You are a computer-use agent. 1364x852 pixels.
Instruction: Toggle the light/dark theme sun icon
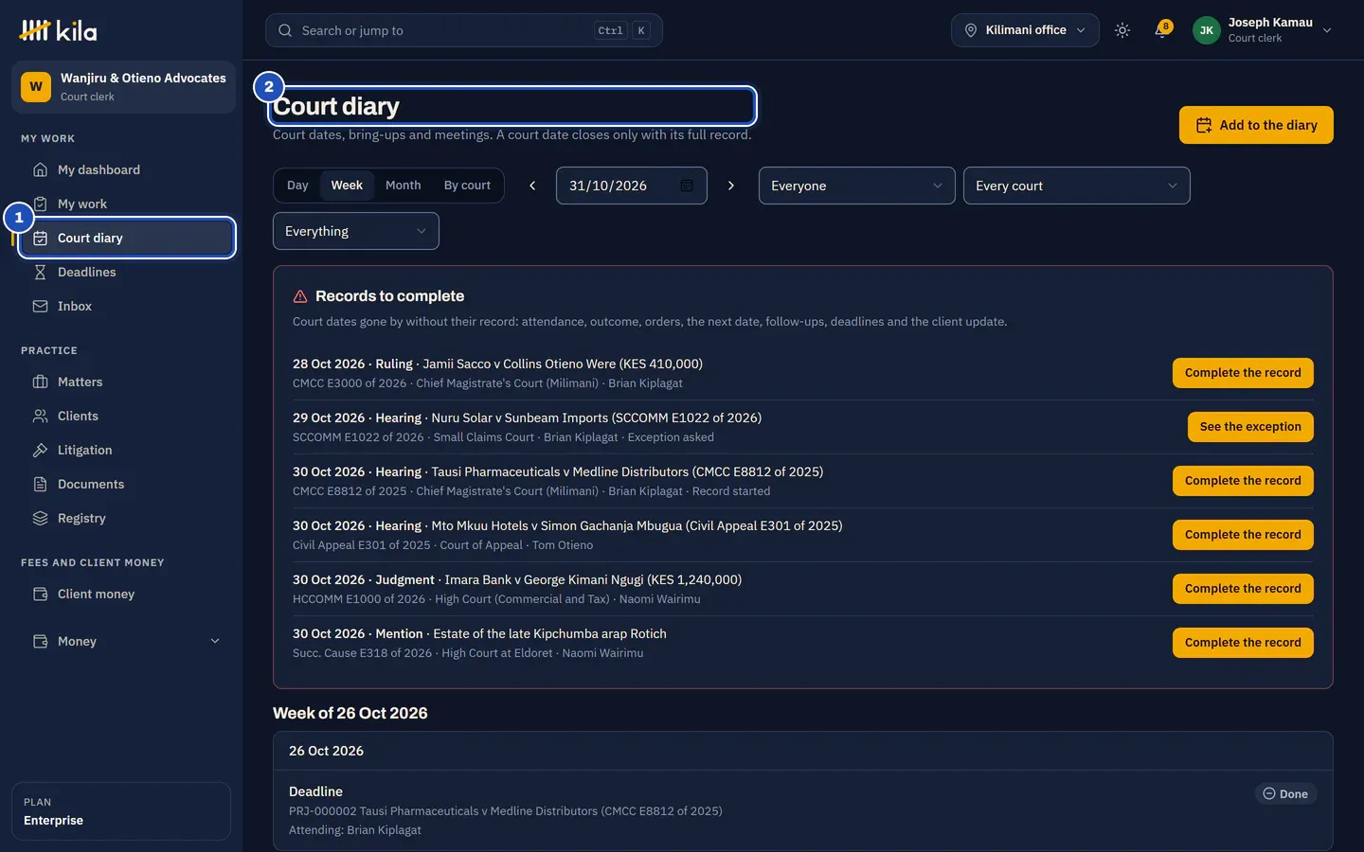[x=1122, y=30]
